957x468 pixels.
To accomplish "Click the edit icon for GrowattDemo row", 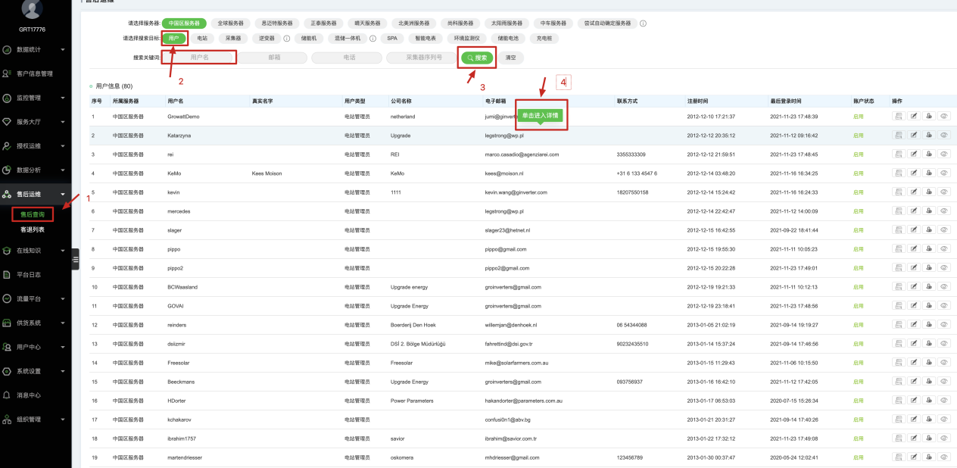I will pos(914,117).
